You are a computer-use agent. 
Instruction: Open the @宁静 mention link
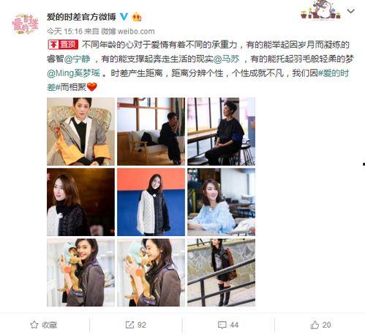pos(78,59)
